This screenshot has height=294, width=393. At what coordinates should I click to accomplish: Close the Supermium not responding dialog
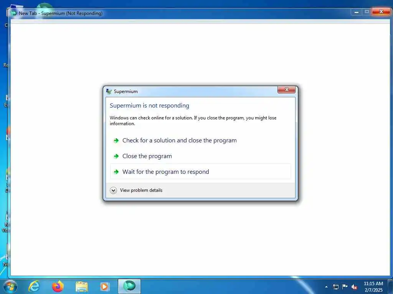(x=286, y=90)
